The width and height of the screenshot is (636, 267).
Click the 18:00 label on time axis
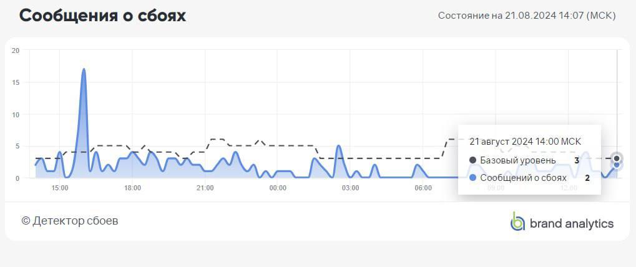132,188
